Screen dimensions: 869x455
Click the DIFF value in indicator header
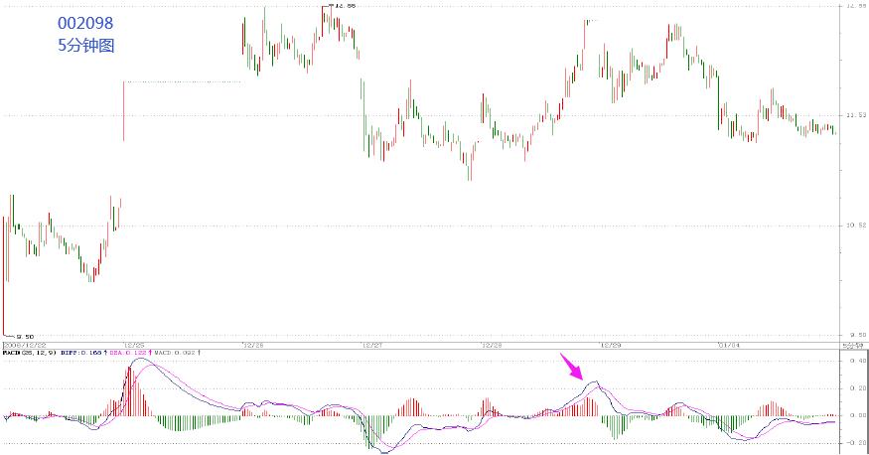pyautogui.click(x=83, y=353)
